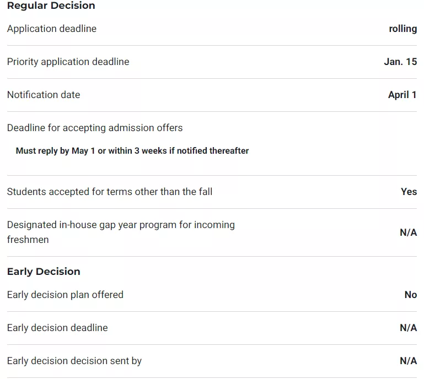This screenshot has width=424, height=379.
Task: Select the Yes value for other terms
Action: coord(409,192)
